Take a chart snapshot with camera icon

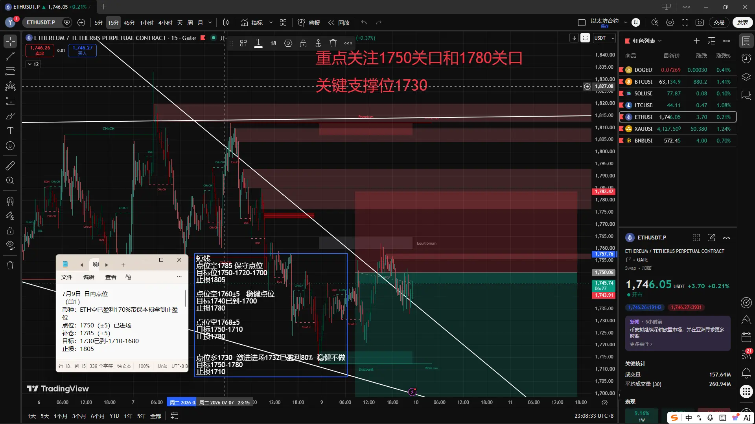pos(700,22)
